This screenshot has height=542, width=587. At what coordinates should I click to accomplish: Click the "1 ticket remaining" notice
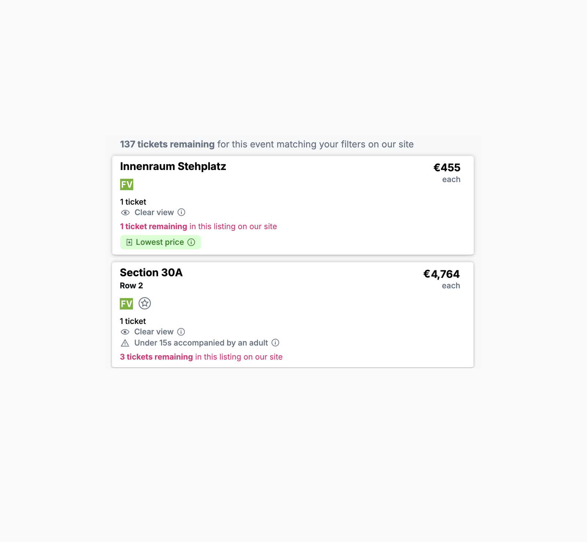point(153,226)
